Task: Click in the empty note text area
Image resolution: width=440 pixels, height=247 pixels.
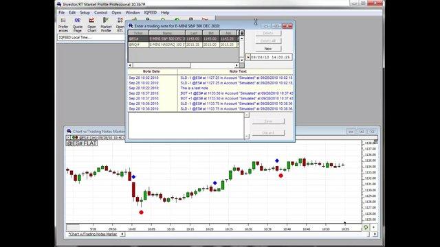Action: [x=186, y=126]
